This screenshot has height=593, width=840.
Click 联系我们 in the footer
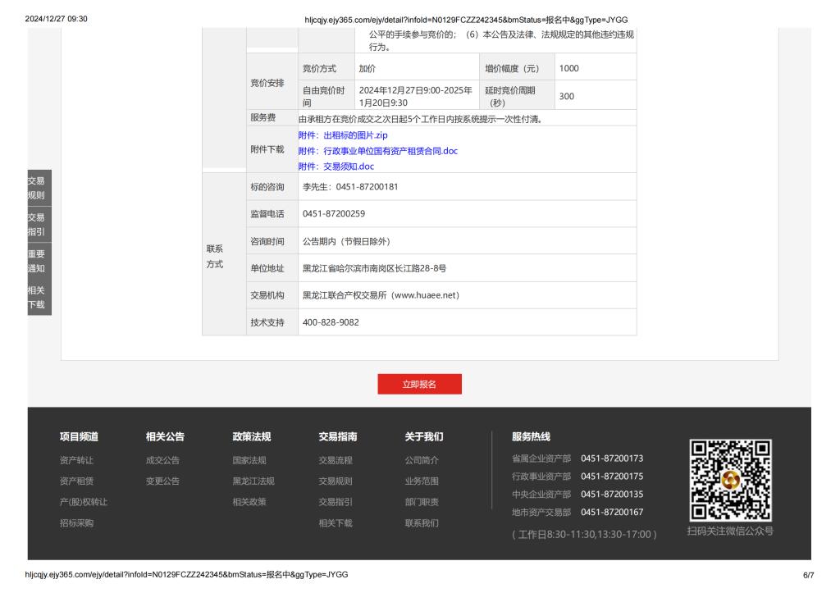pyautogui.click(x=422, y=523)
